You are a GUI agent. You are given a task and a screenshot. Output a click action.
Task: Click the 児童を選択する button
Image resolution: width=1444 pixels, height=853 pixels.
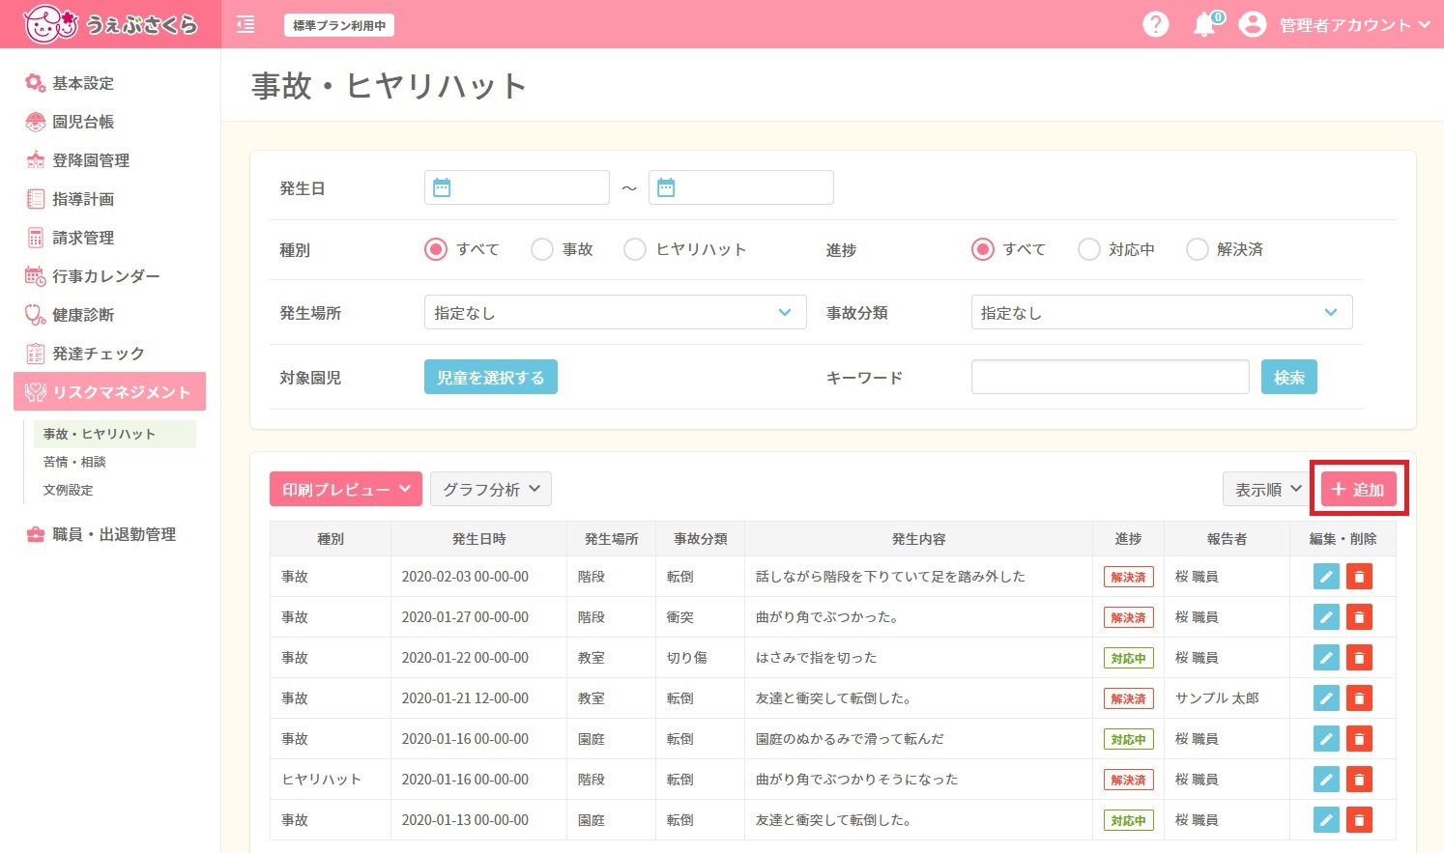pos(491,377)
